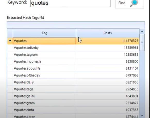Click the row indicator arrow beside #quotes
This screenshot has height=118, width=150.
(10, 41)
